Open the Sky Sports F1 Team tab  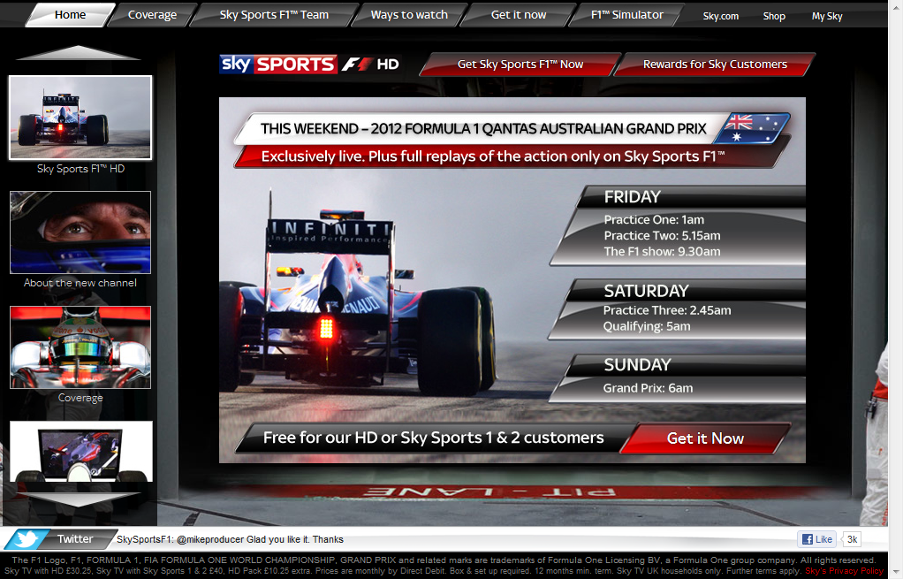(x=274, y=15)
